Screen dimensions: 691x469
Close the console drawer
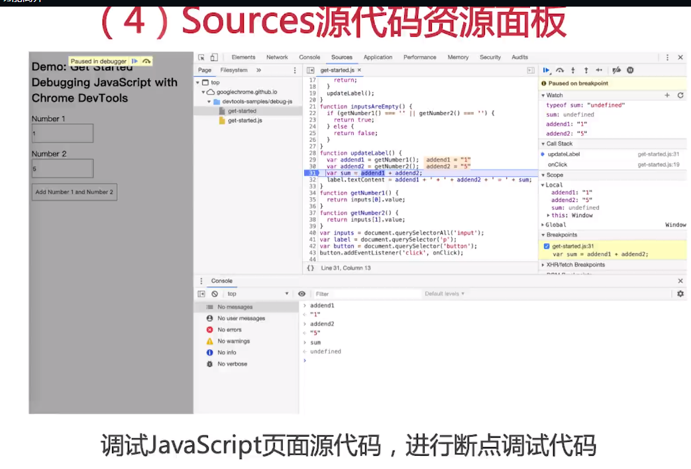680,281
